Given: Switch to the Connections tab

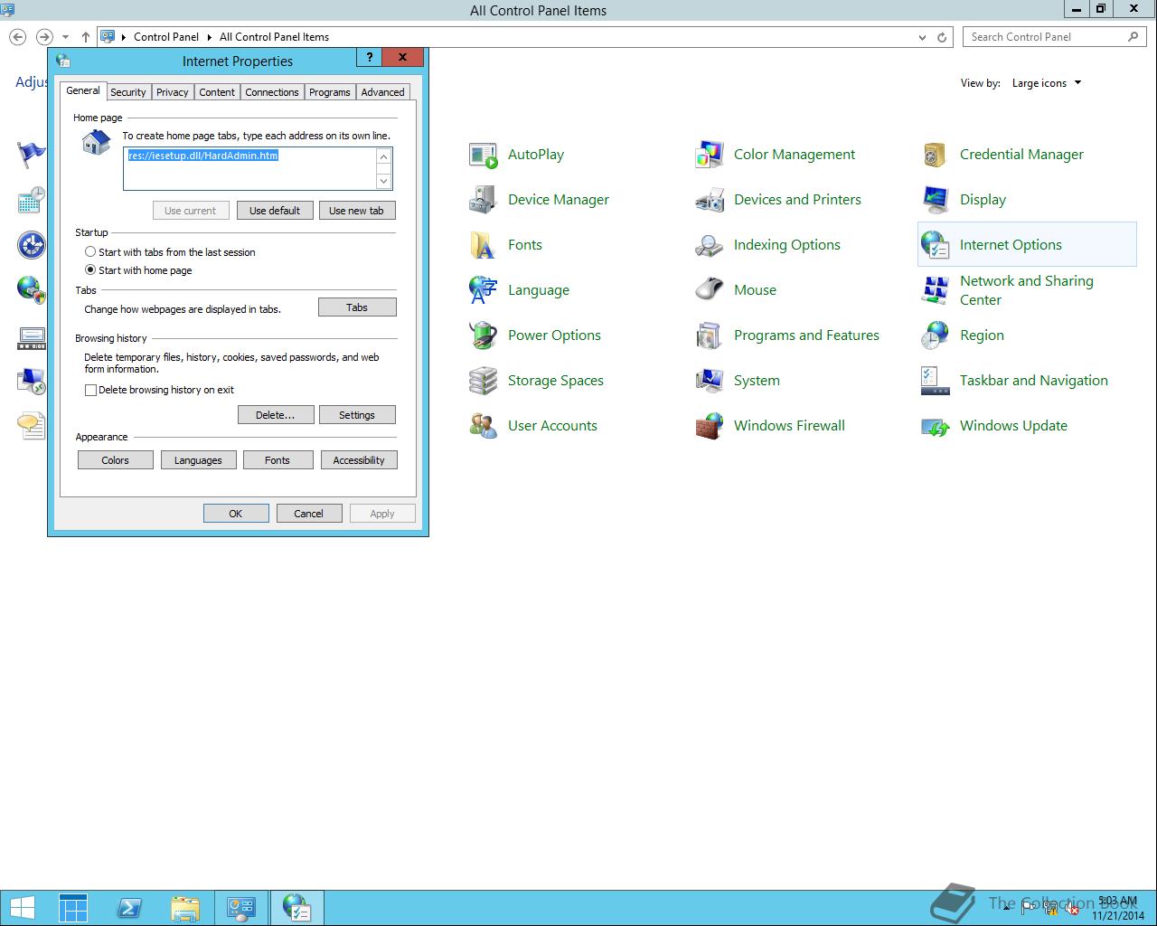Looking at the screenshot, I should click(272, 92).
